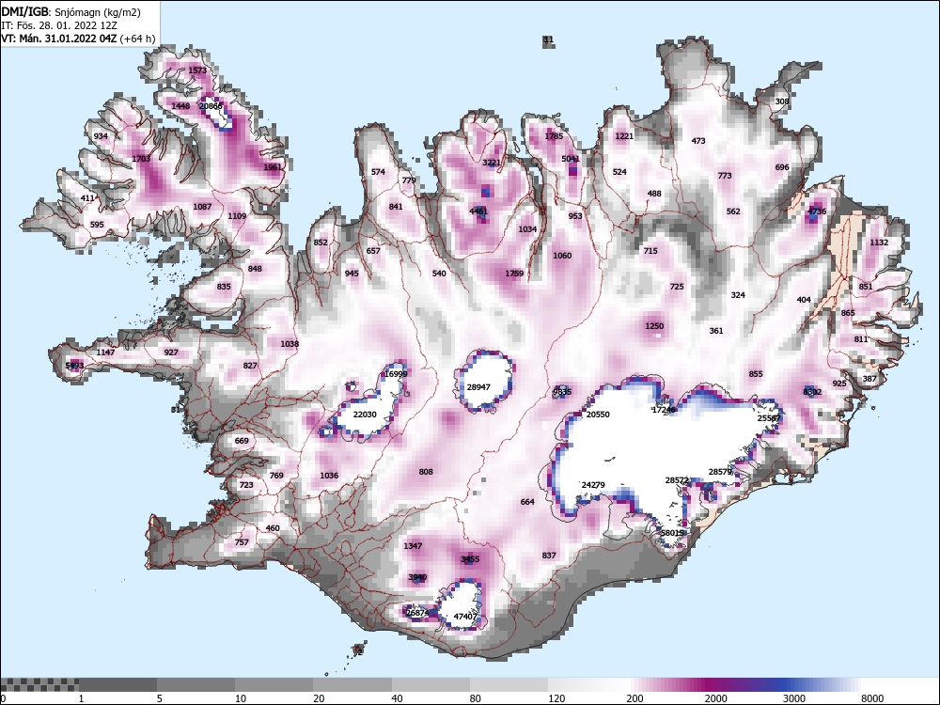Click the snow value 4736
Viewport: 940px width, 705px height.
click(x=817, y=211)
